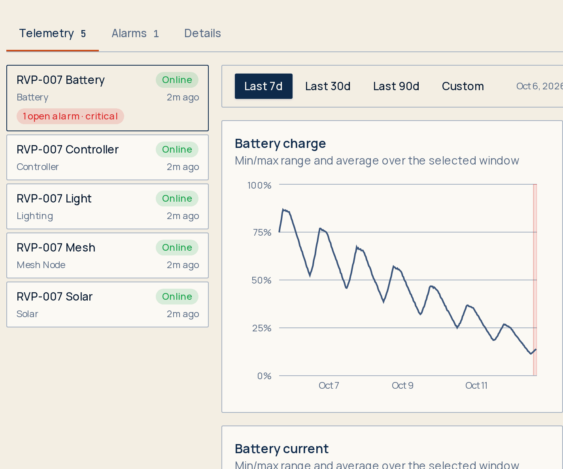This screenshot has width=563, height=469.
Task: Choose the Last 30d time range
Action: coord(328,86)
